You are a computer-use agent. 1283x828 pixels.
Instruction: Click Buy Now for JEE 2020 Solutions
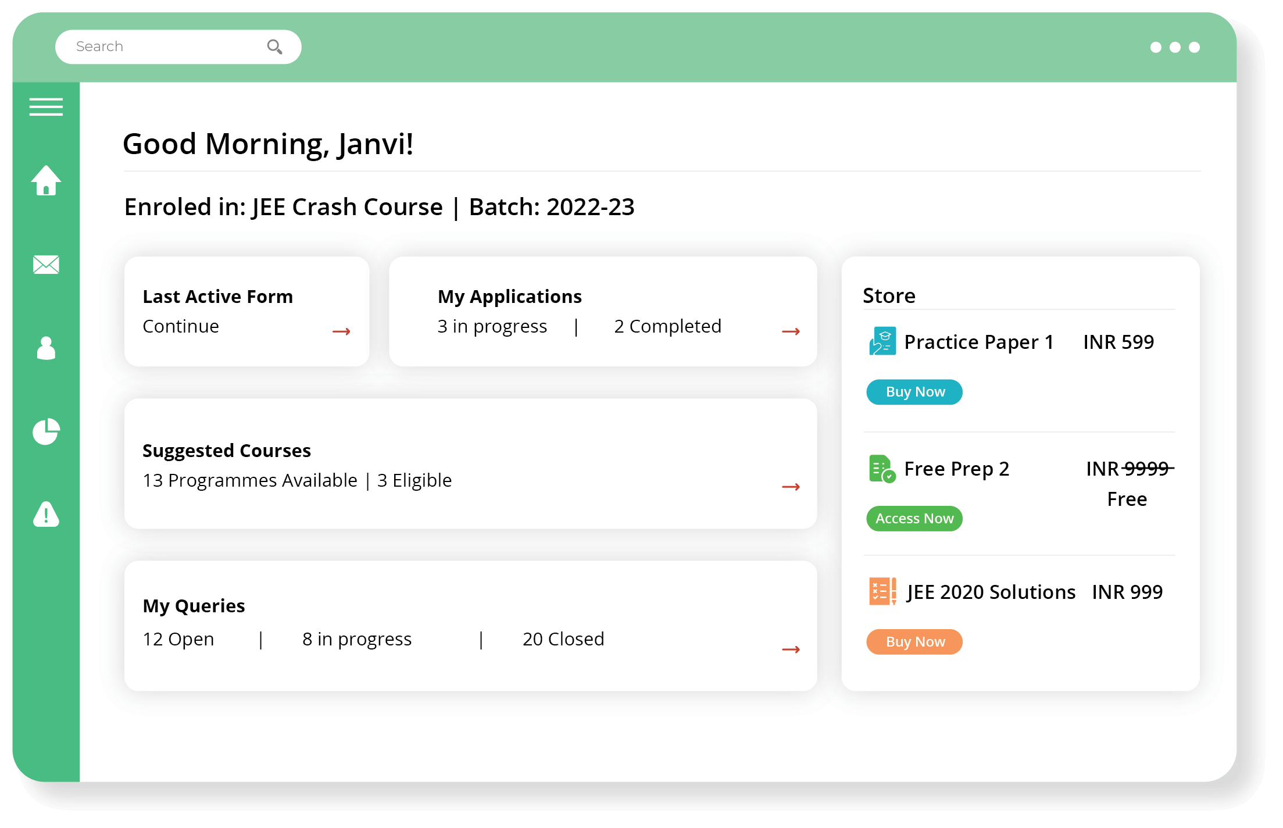coord(914,642)
